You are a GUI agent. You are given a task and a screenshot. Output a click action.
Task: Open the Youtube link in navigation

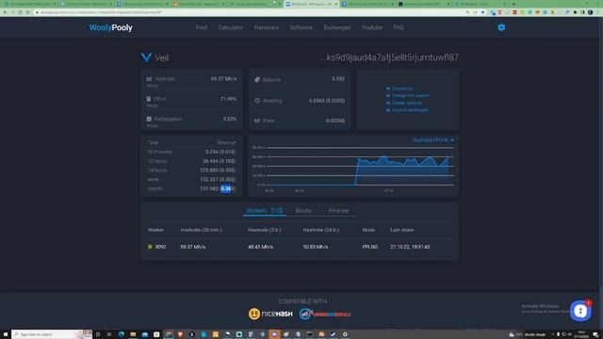point(372,27)
